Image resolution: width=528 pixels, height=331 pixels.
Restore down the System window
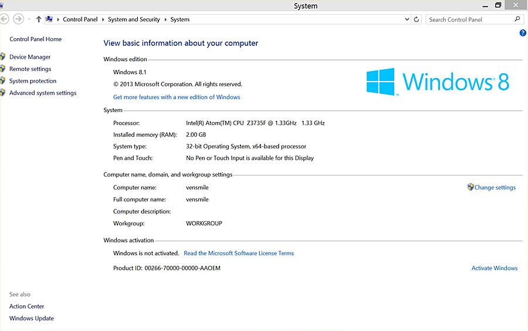(498, 5)
